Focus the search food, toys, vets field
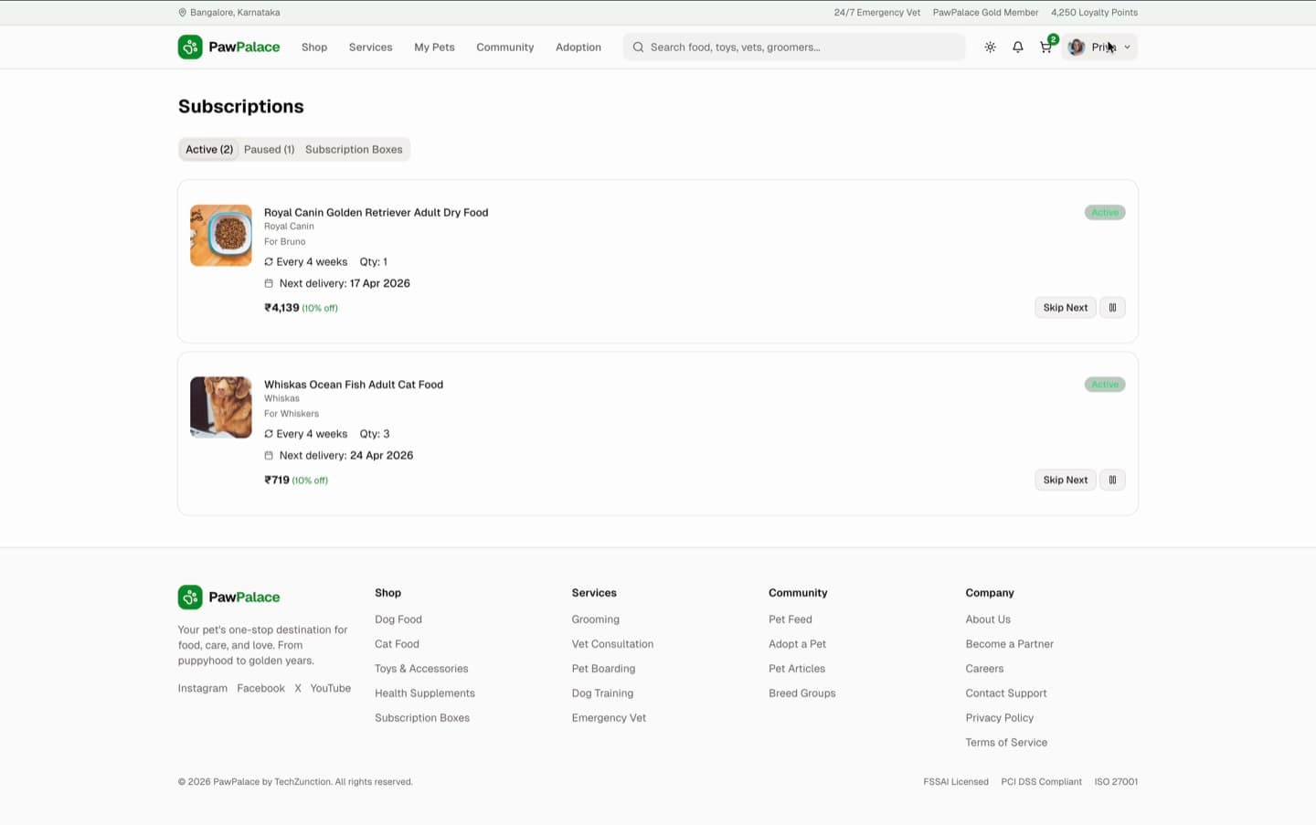This screenshot has height=825, width=1316. point(794,48)
